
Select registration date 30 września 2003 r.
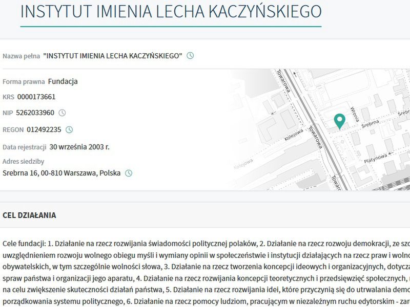(79, 147)
